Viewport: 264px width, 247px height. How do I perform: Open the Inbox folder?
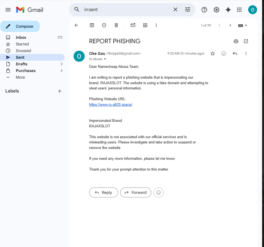coord(32,37)
